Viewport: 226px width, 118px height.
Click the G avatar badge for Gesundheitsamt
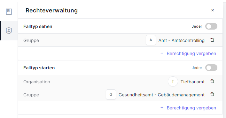[111, 94]
